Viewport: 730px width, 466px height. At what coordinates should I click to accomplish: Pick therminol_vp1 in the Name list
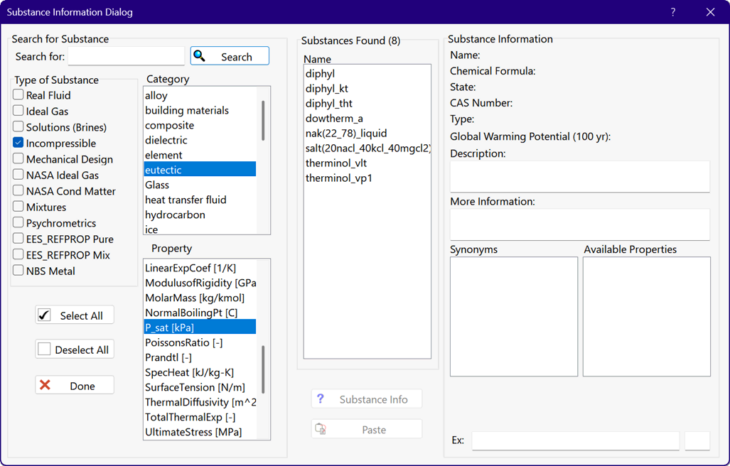click(x=339, y=178)
